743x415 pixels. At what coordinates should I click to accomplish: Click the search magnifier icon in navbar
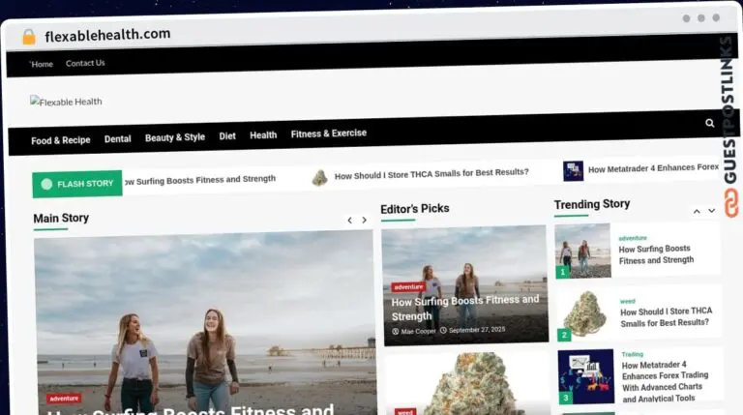tap(709, 124)
